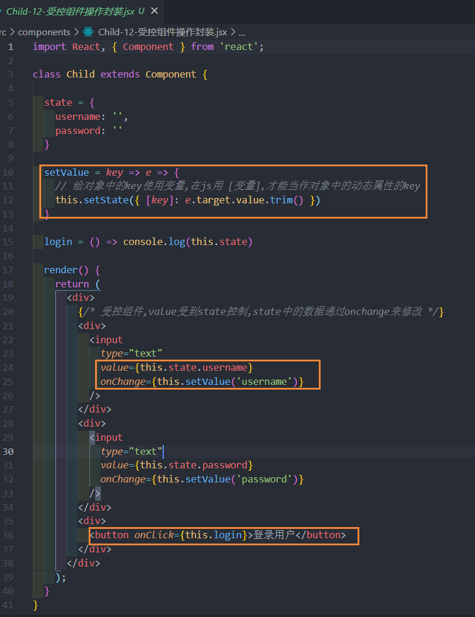Click the class name 'Child'
This screenshot has height=617, width=475.
80,75
